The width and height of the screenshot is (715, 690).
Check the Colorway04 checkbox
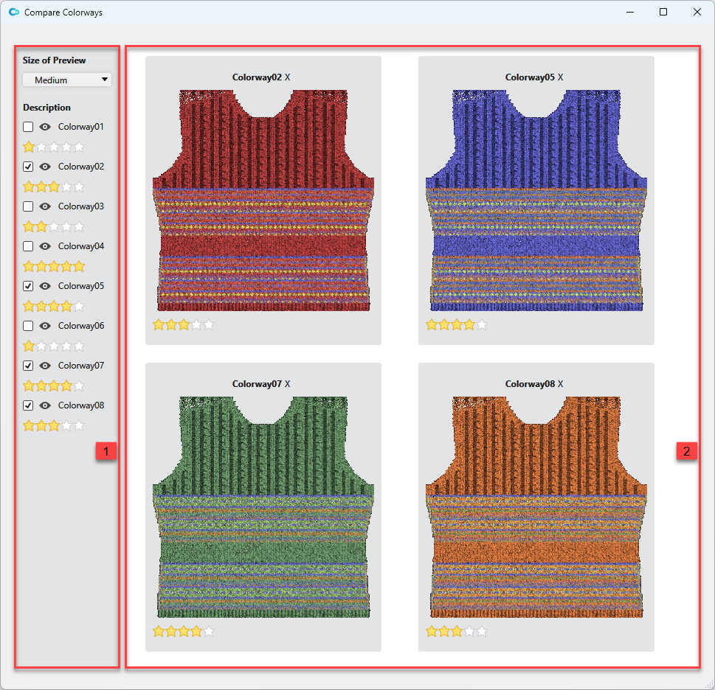pos(28,246)
